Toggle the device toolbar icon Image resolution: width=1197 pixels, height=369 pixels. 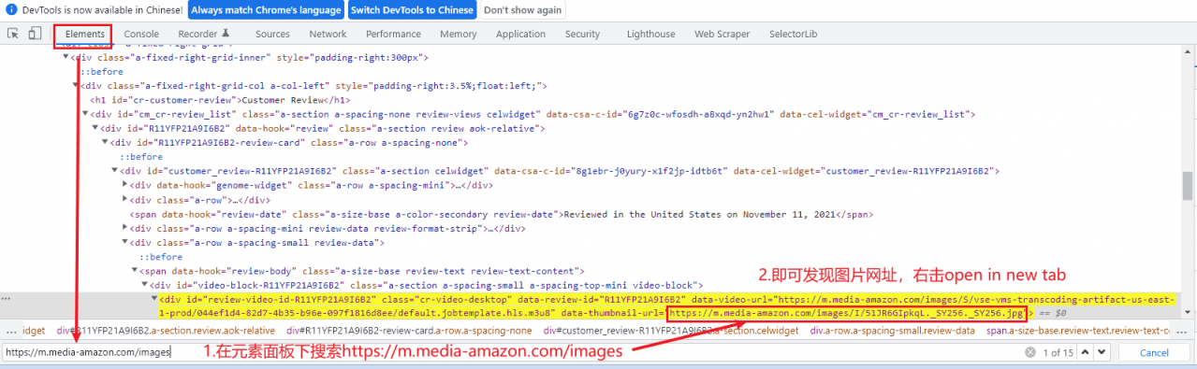point(35,34)
